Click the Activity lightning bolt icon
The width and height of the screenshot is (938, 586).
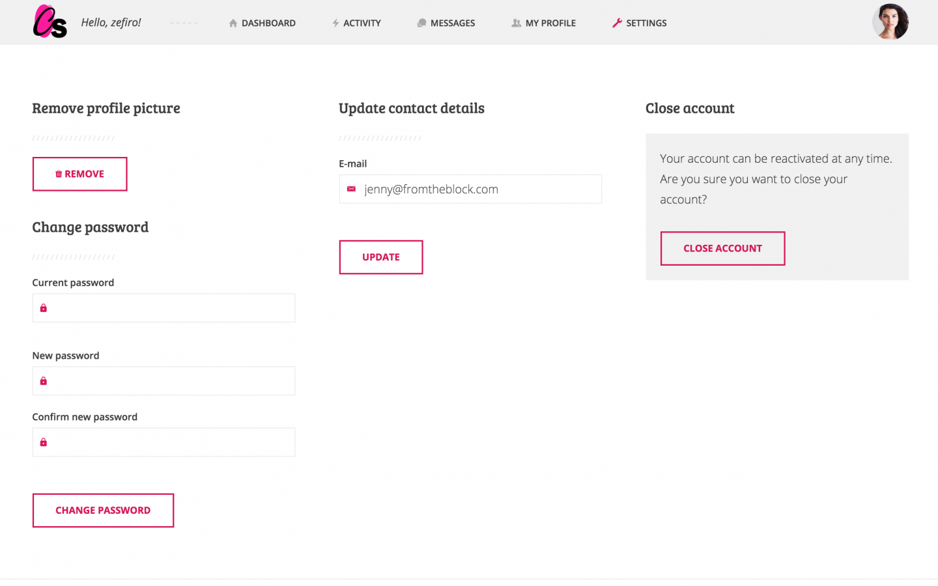click(x=335, y=23)
